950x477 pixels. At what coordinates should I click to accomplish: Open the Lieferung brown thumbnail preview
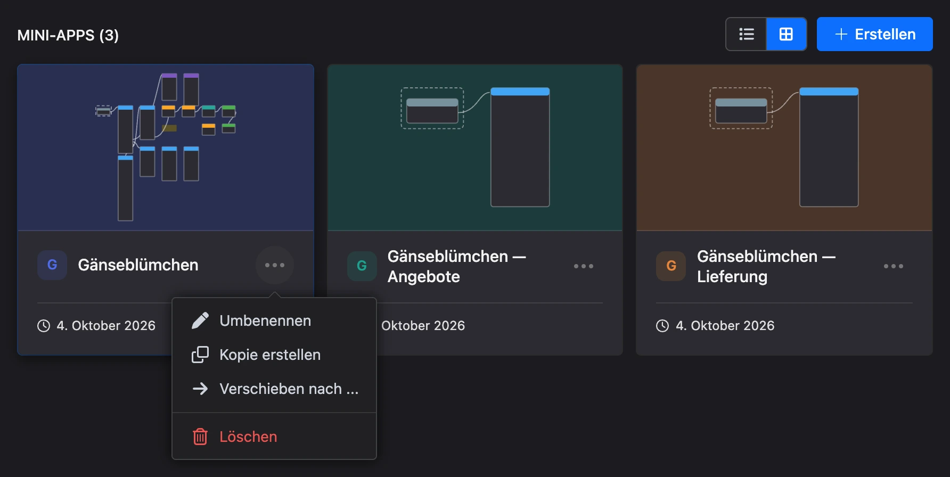784,148
